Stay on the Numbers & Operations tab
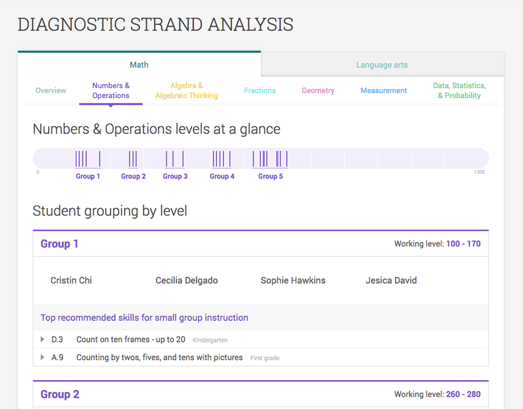The height and width of the screenshot is (409, 523). 111,90
